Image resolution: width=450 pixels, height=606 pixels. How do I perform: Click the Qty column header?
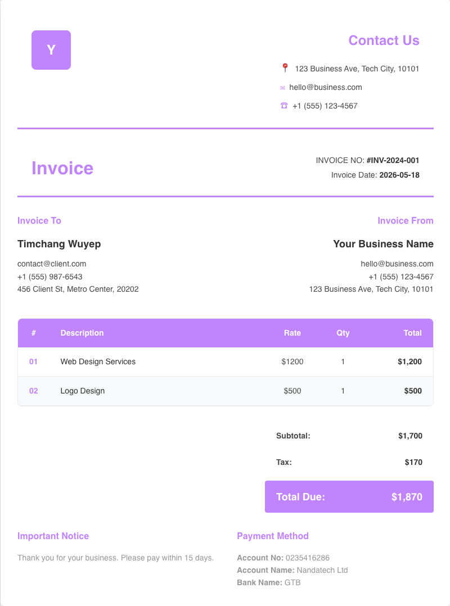coord(343,333)
